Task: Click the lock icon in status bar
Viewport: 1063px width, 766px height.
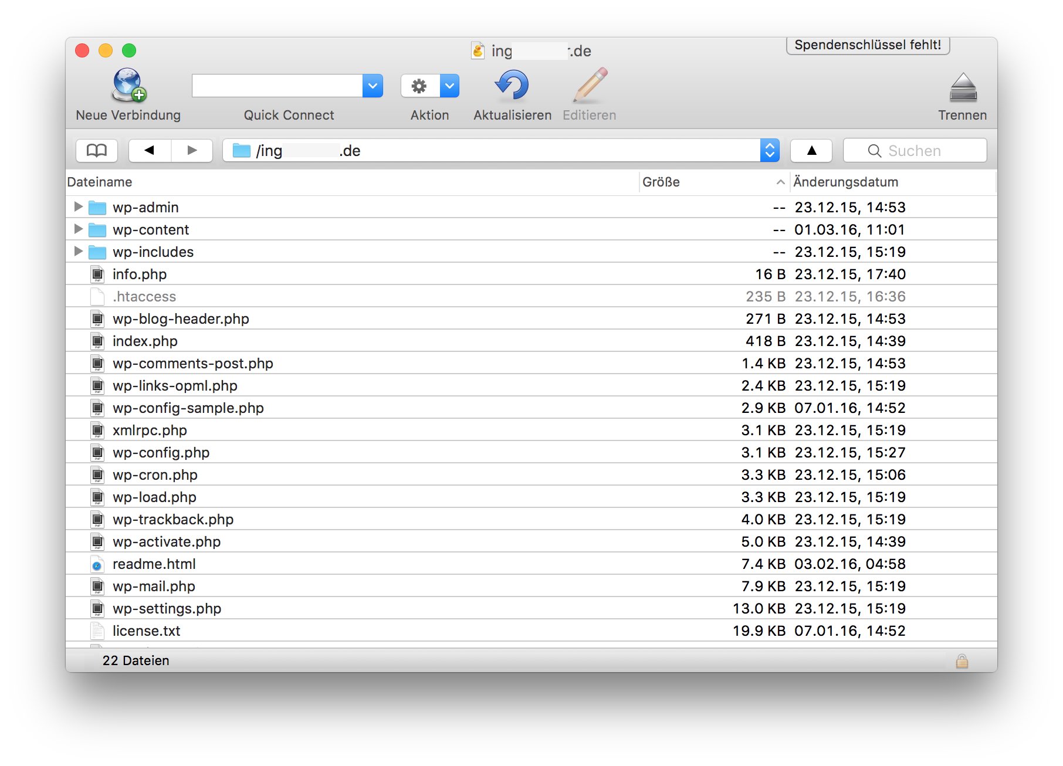Action: coord(962,661)
